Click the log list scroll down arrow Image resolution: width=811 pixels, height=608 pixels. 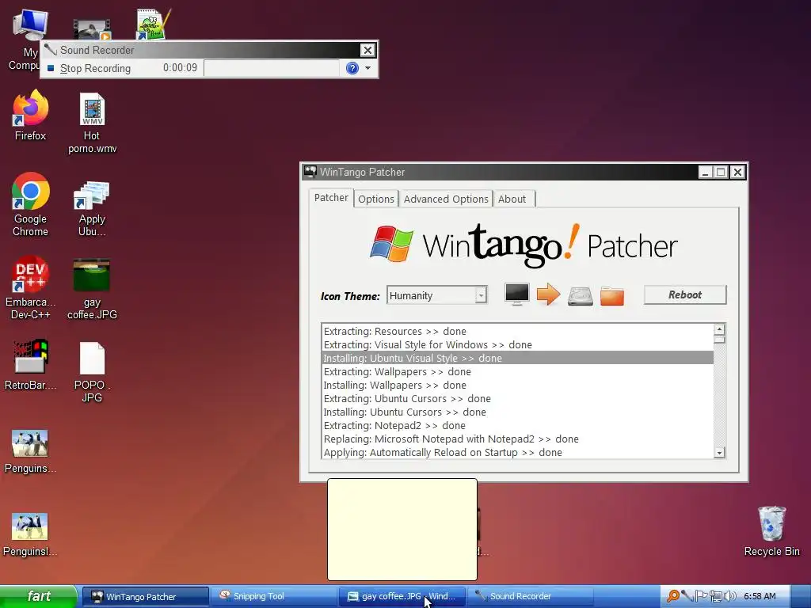coord(719,453)
